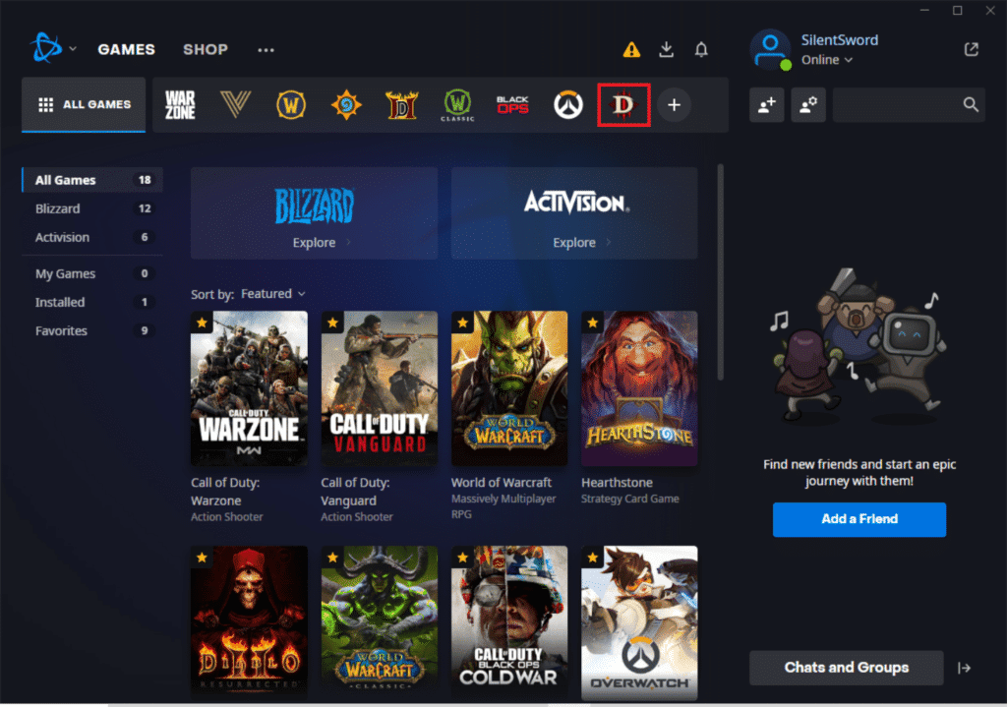This screenshot has width=1007, height=707.
Task: Select the World of Warcraft icon in favorites bar
Action: click(291, 104)
